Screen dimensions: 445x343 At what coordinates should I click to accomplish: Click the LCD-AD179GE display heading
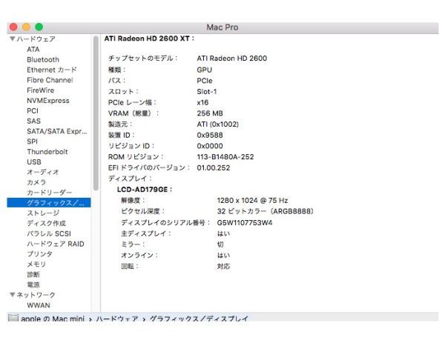click(x=145, y=190)
